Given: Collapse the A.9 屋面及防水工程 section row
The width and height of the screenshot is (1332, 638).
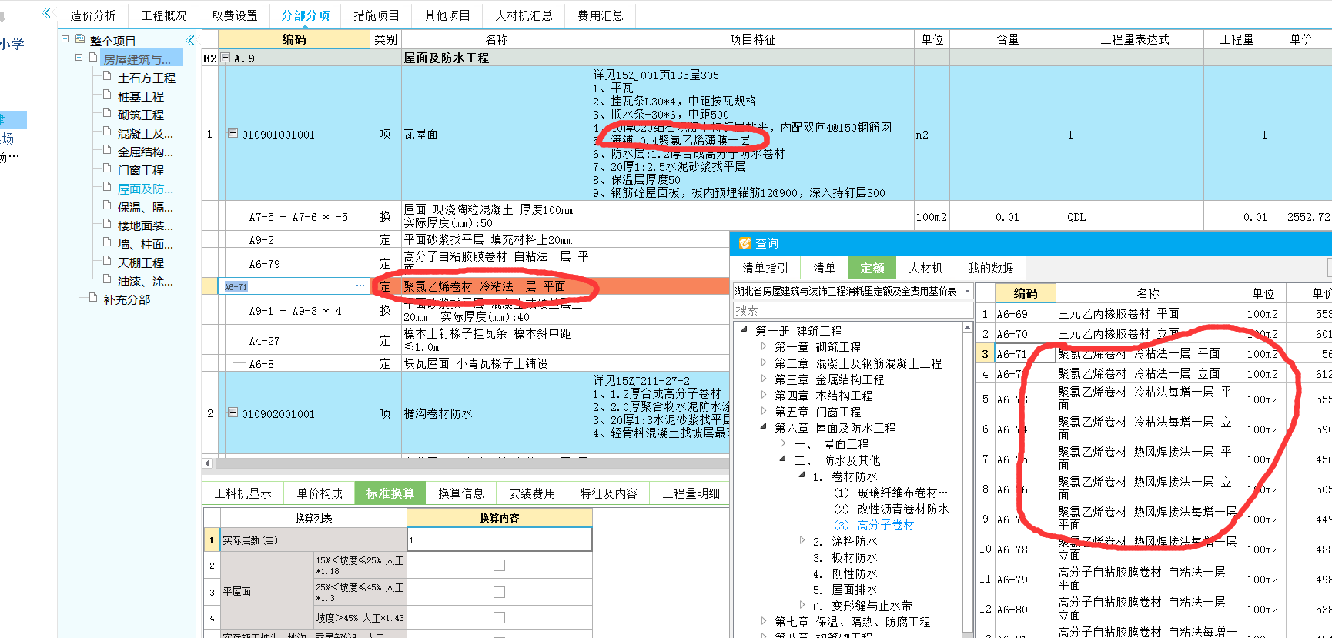Looking at the screenshot, I should (225, 58).
